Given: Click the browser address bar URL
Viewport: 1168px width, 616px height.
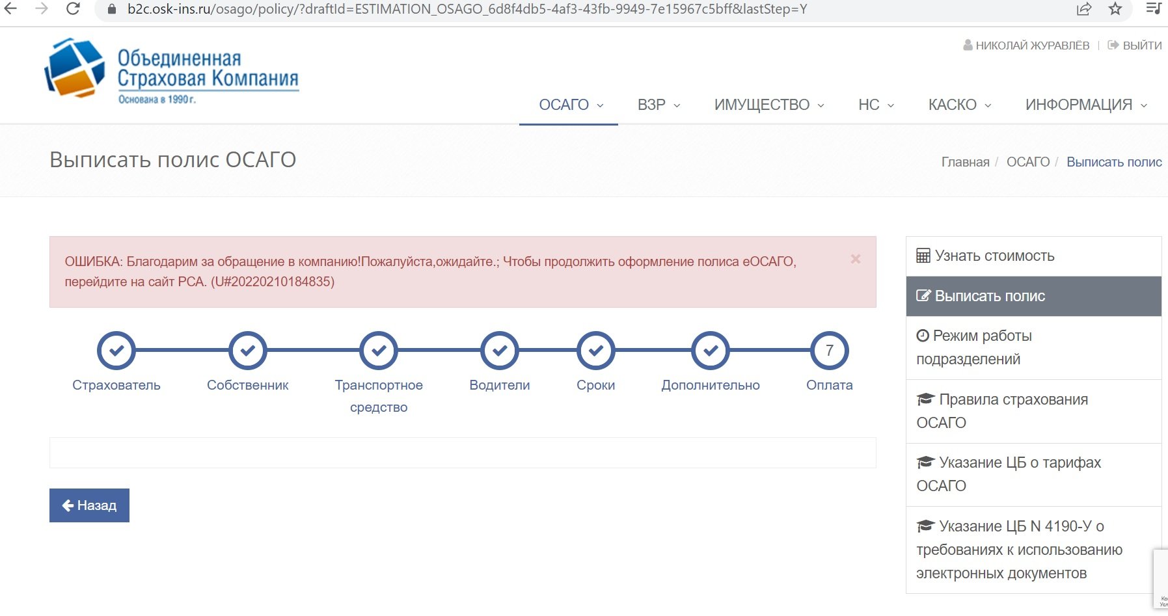Looking at the screenshot, I should pyautogui.click(x=467, y=9).
